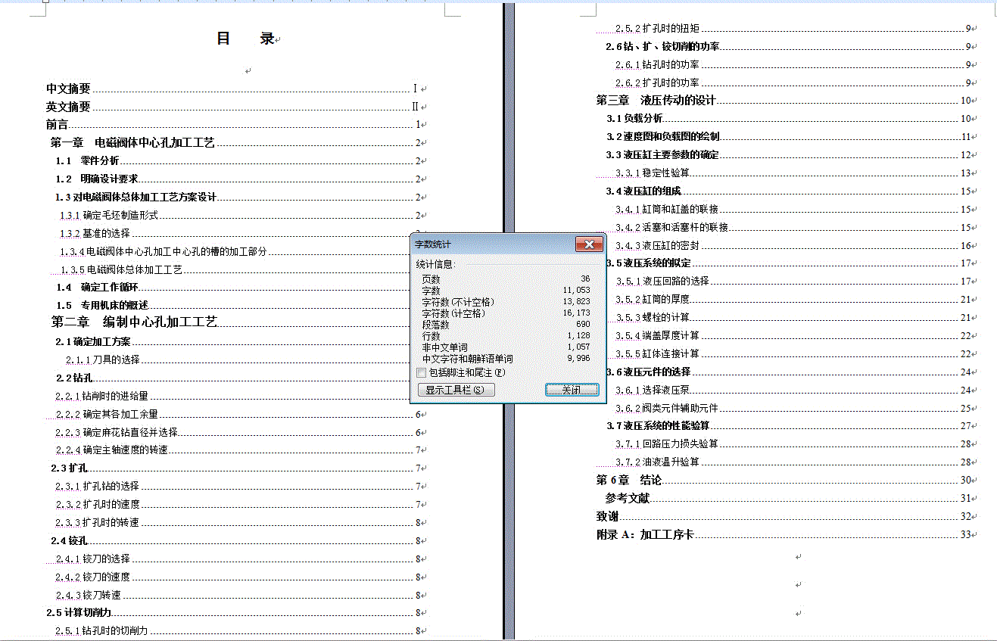The width and height of the screenshot is (997, 641).
Task: Tick the 包括脚注和尾注 checkbox
Action: coord(422,372)
